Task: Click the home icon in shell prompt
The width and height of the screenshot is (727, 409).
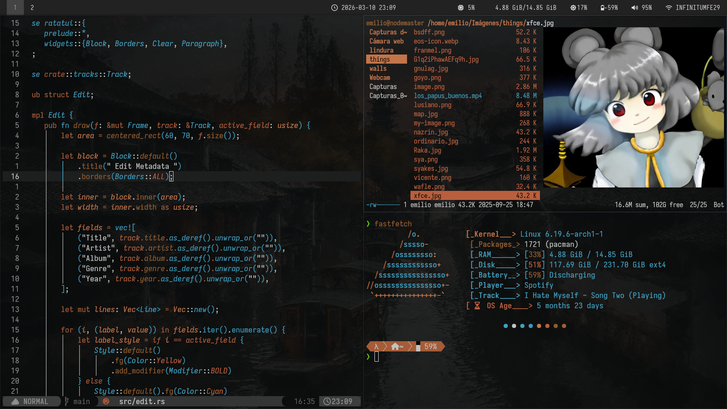Action: tap(395, 347)
